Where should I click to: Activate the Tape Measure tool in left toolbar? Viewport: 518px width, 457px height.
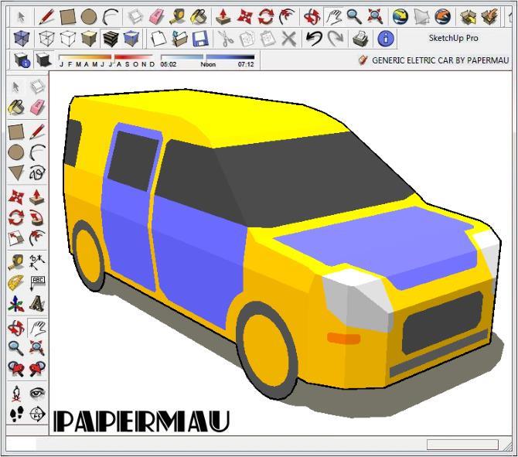coord(15,261)
